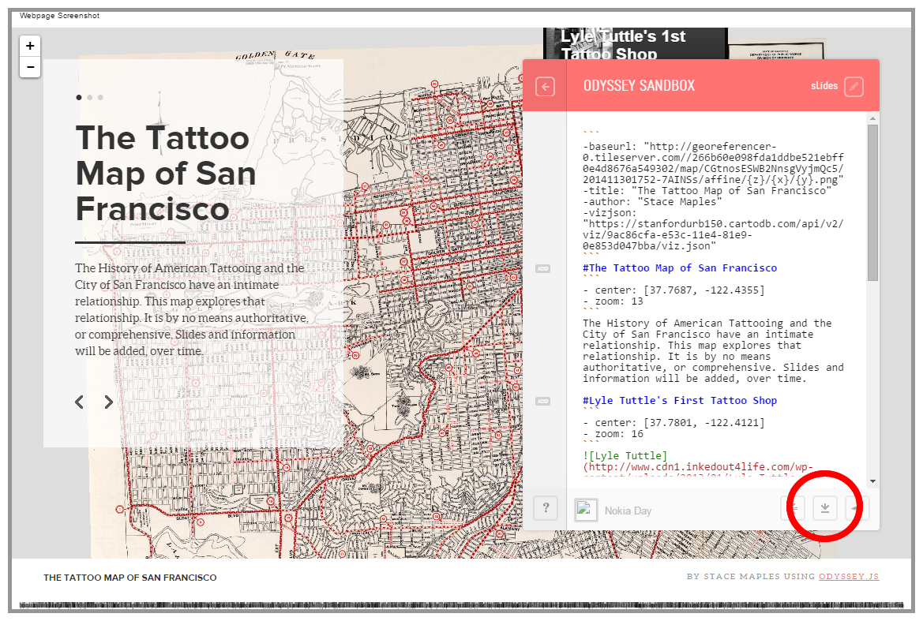Click '#Lyle Tuttle's First Tattoo Shop' heading
Image resolution: width=923 pixels, height=621 pixels.
tap(679, 401)
